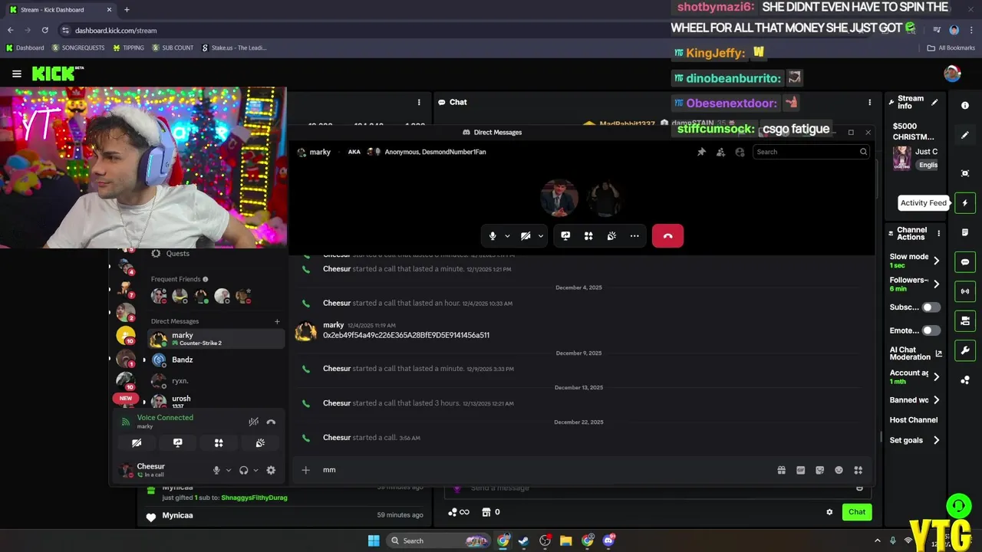
Task: Open SUB COUNT bookmark
Action: (173, 48)
